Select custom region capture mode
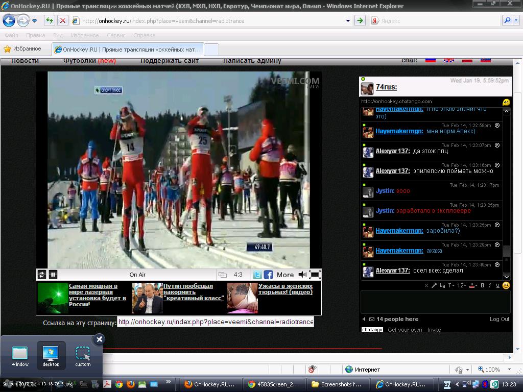 pos(83,355)
